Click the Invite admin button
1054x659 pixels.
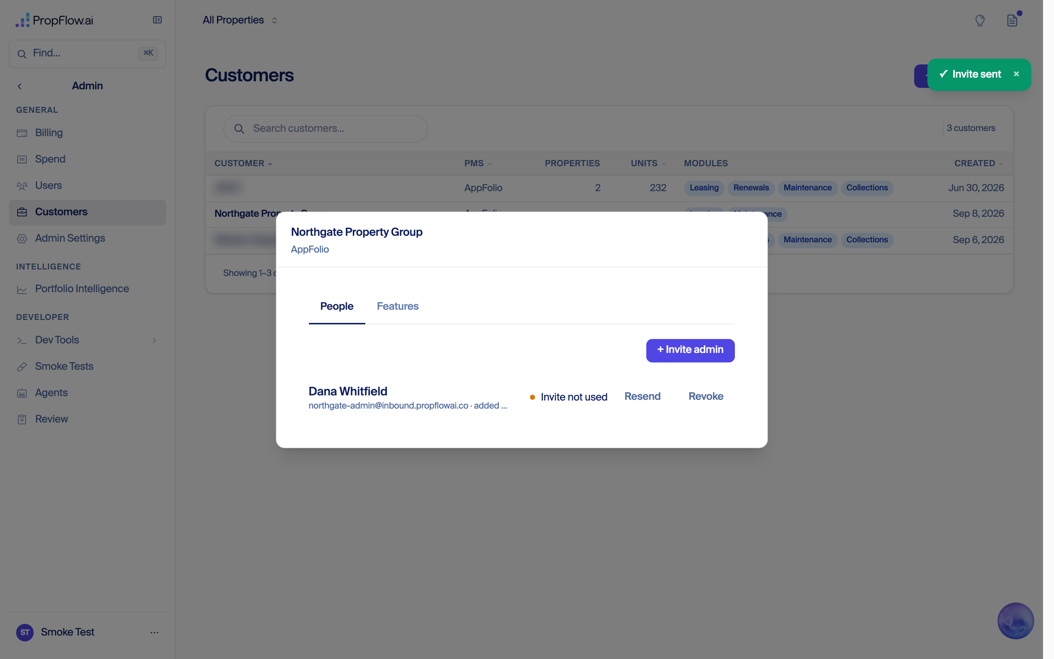[x=690, y=350]
